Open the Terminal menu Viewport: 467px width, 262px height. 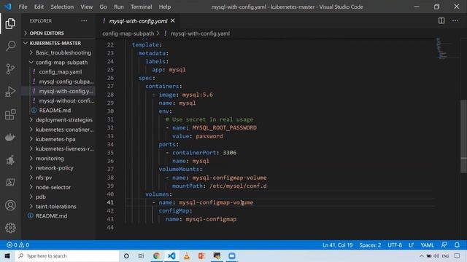click(141, 7)
